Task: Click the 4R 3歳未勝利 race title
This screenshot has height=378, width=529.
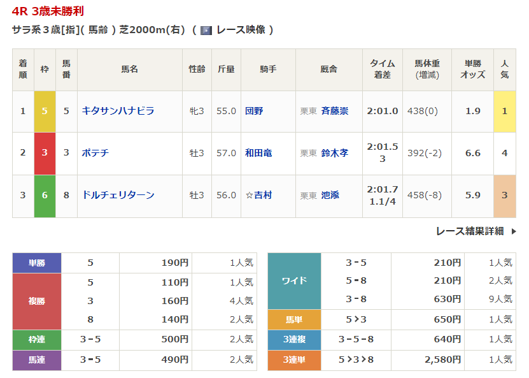Action: 48,11
